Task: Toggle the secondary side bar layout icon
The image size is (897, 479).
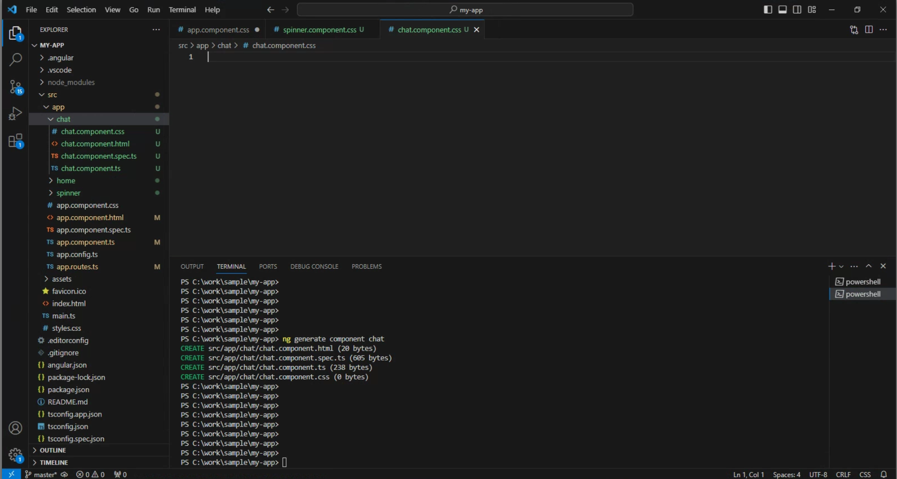Action: [797, 9]
